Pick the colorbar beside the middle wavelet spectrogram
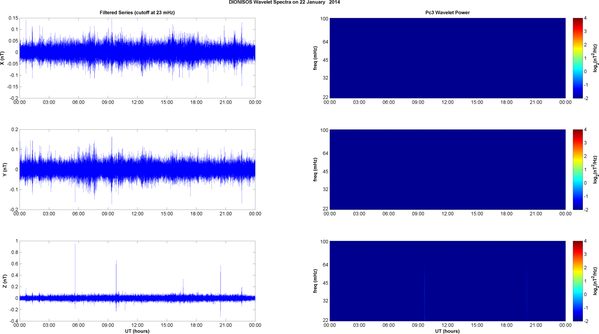599x334 pixels. click(578, 169)
